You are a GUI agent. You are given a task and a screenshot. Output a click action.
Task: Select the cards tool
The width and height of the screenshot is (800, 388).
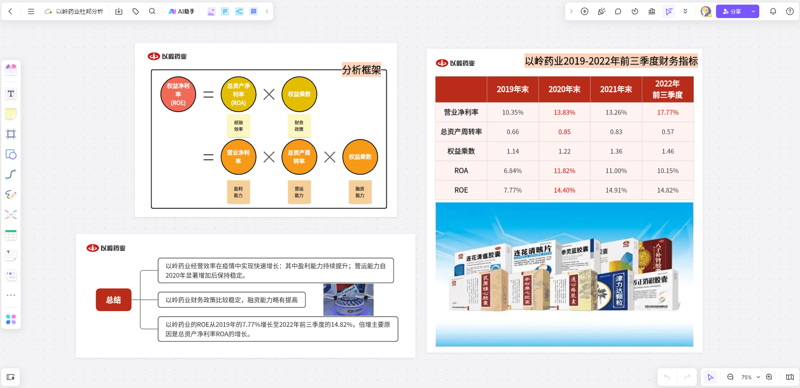(11, 275)
